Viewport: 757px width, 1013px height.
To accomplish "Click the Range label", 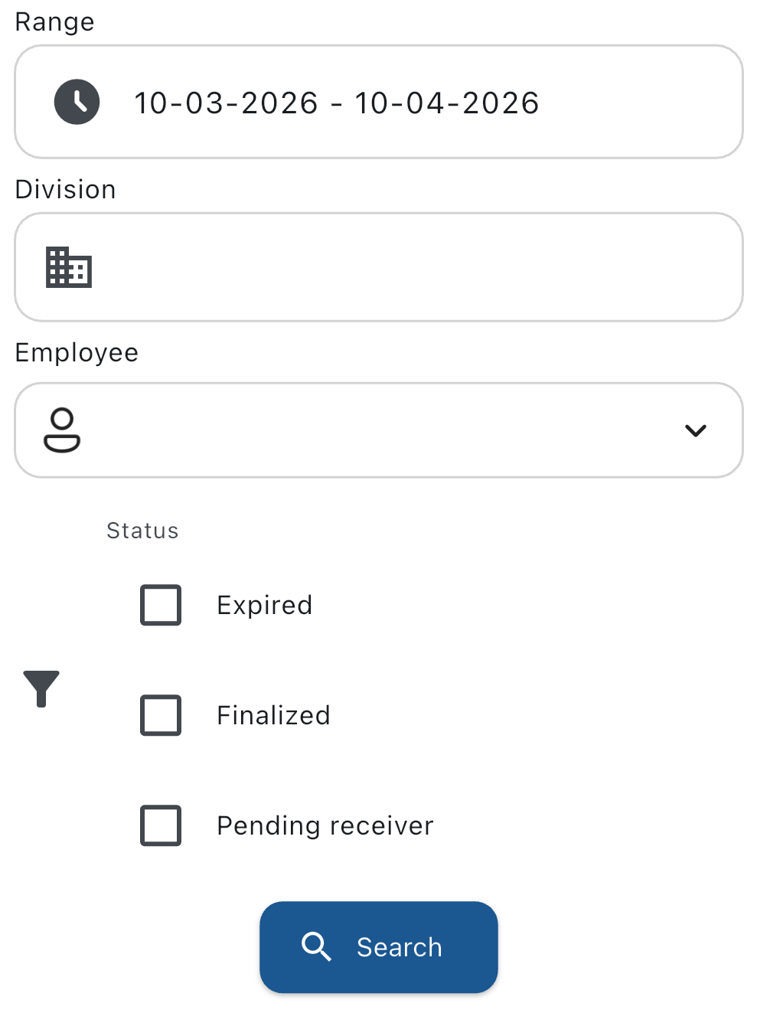I will coord(54,21).
